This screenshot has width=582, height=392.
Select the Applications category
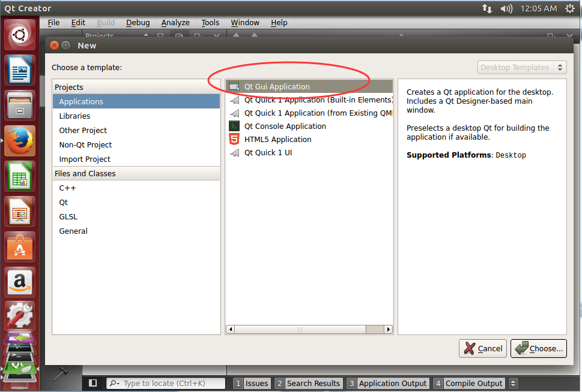(136, 101)
